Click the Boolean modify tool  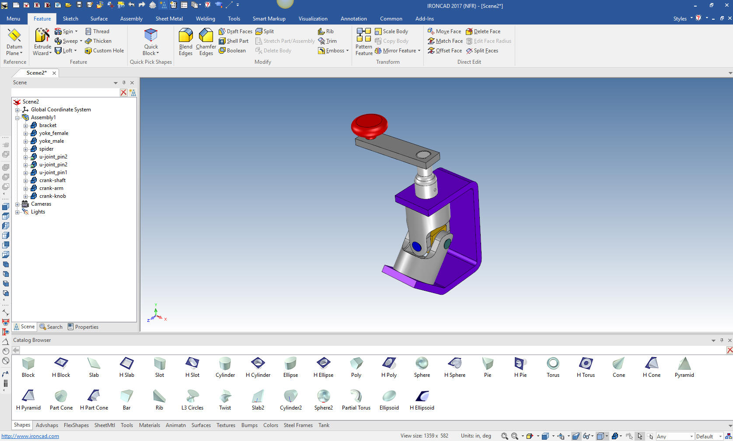tap(232, 51)
